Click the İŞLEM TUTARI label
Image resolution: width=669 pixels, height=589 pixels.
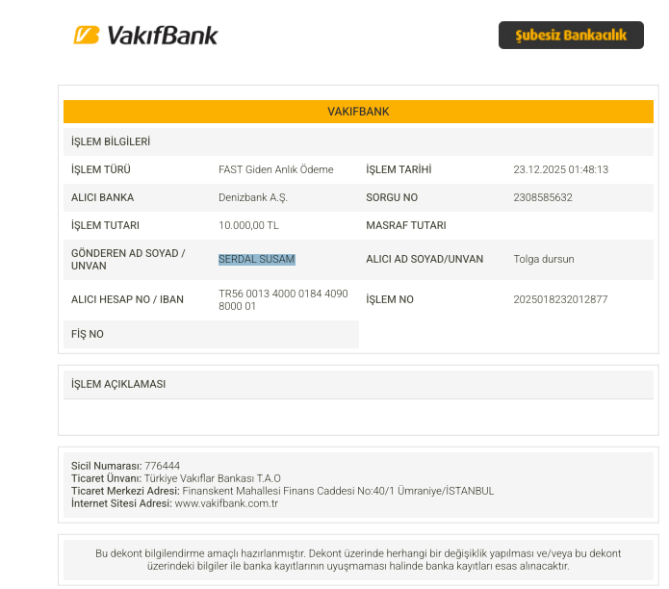(105, 225)
